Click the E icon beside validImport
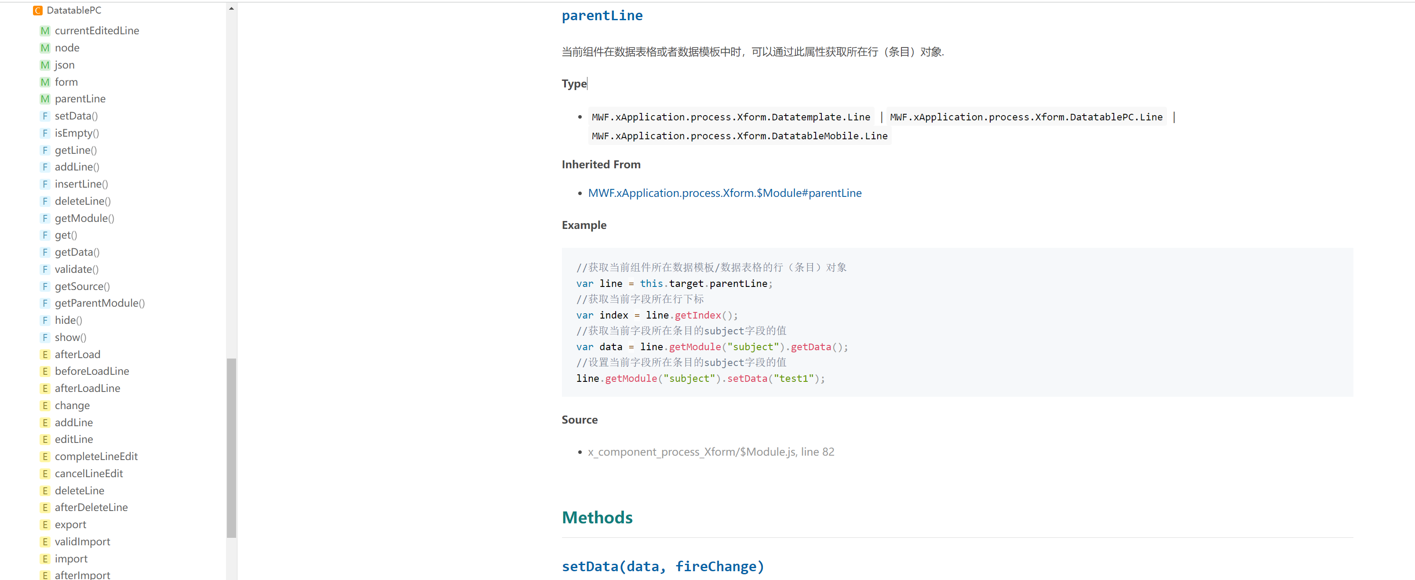 (x=45, y=542)
